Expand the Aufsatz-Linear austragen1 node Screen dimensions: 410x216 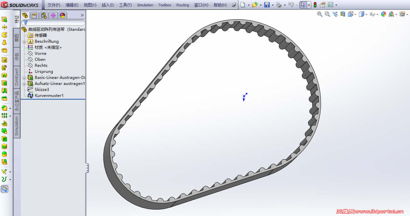point(24,84)
